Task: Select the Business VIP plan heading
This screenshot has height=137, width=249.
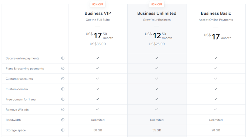Action: tap(98, 13)
